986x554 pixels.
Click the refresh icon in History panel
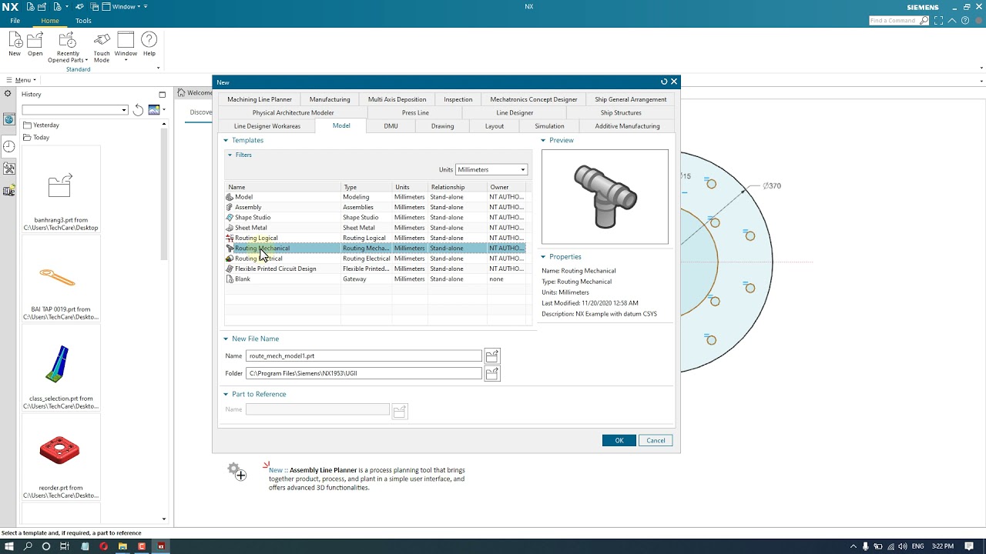click(138, 110)
